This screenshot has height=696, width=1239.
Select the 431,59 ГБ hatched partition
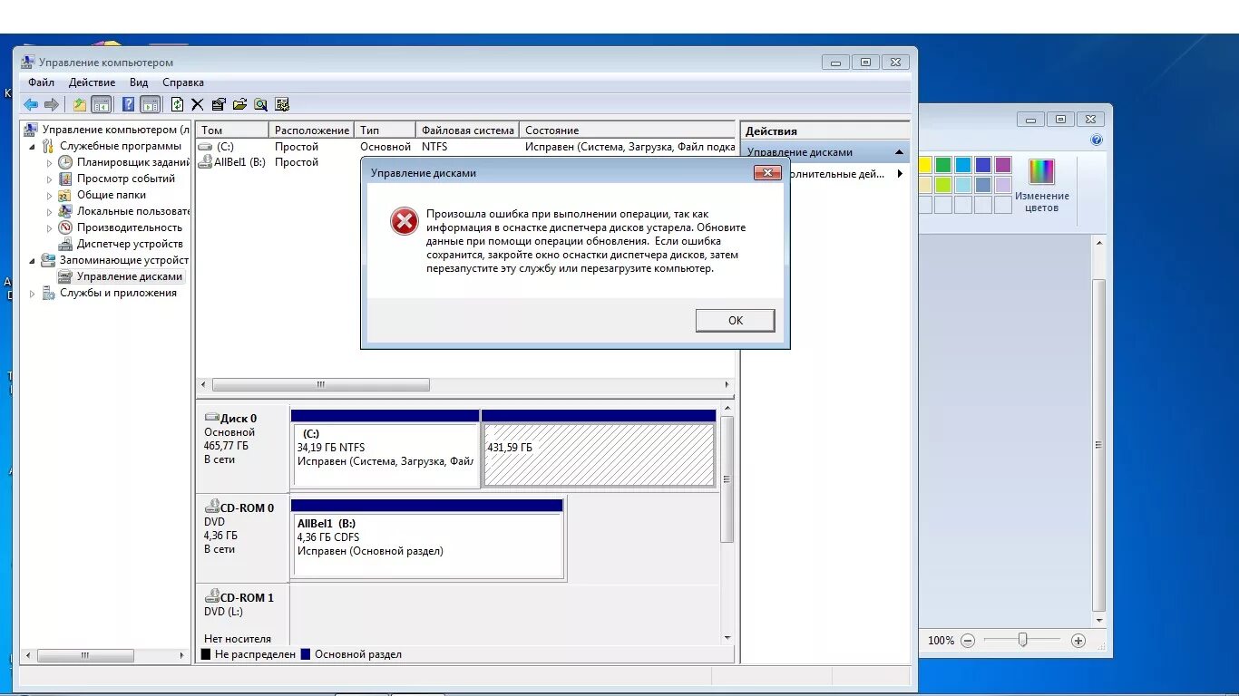[x=599, y=449]
